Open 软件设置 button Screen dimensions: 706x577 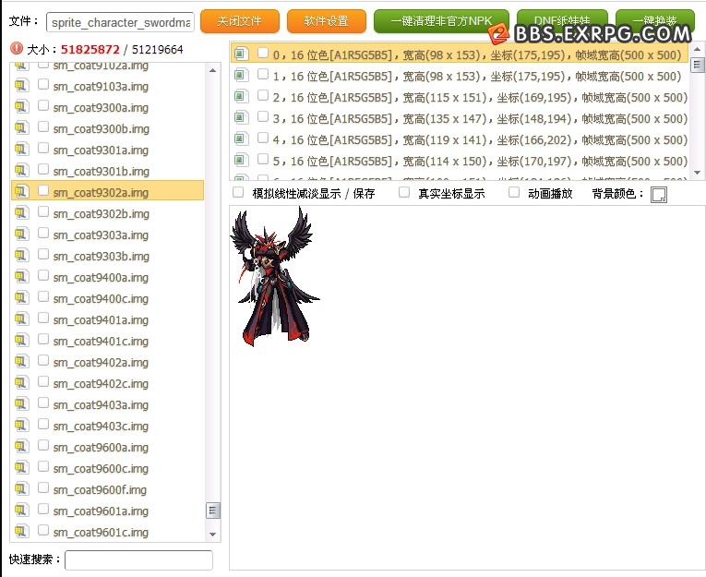click(327, 21)
